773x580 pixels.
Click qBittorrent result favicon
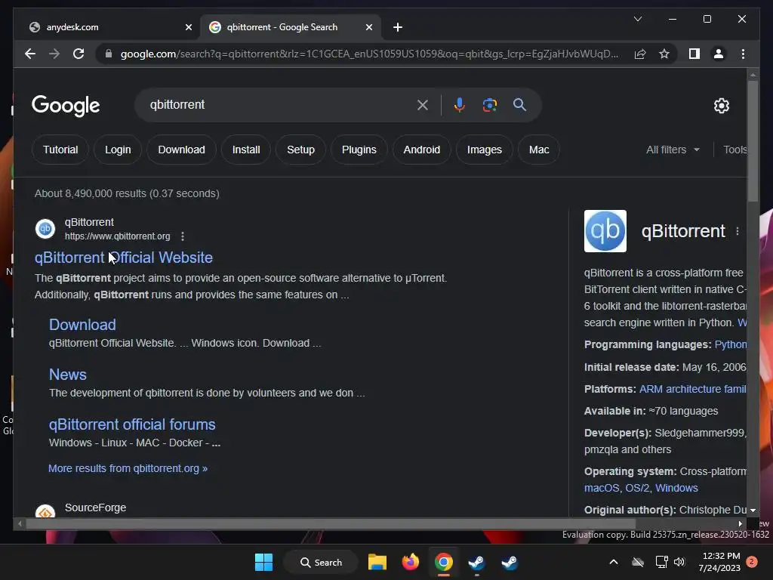[45, 229]
